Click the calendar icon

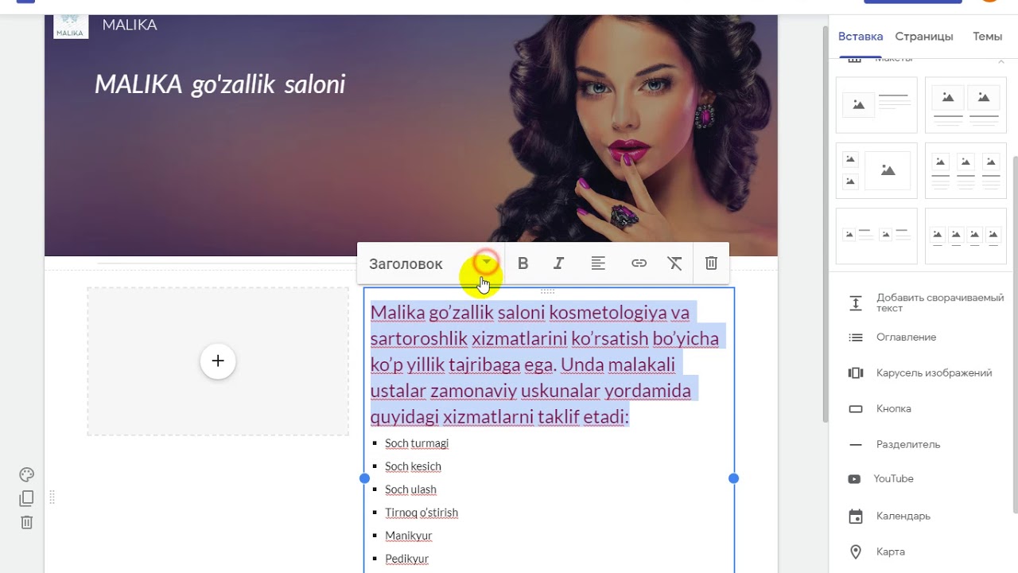coord(856,516)
